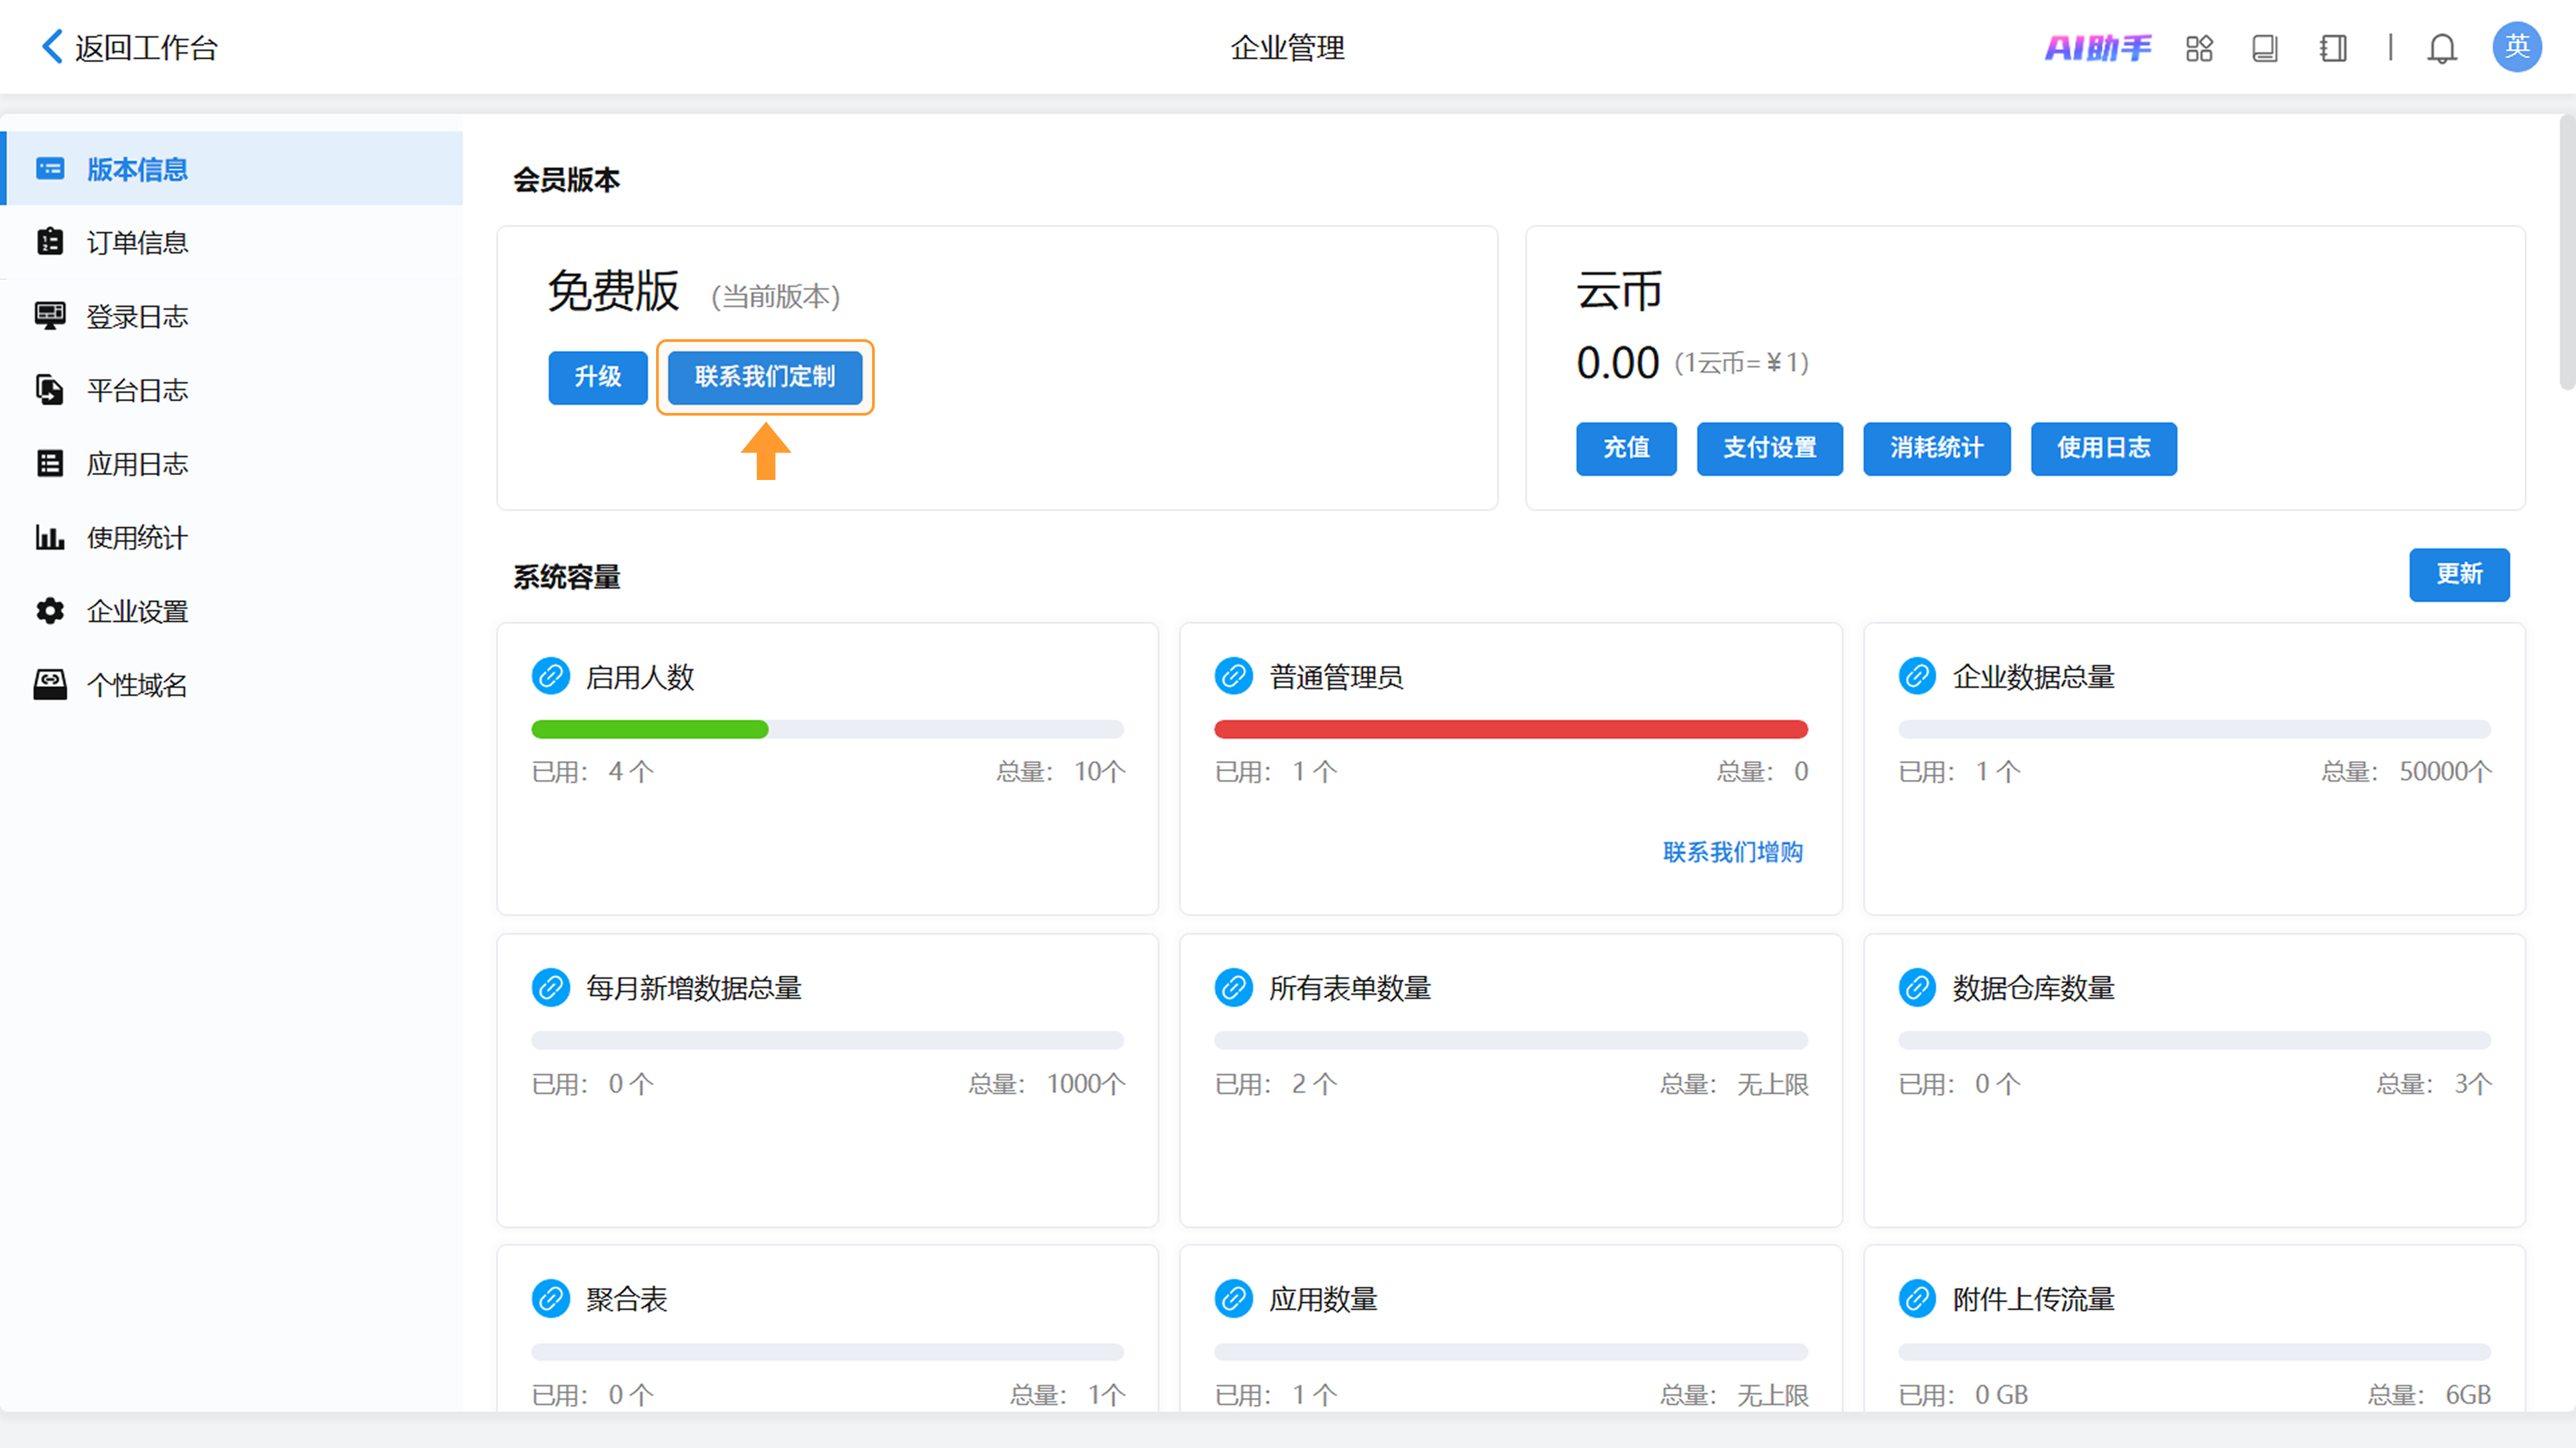Screen dimensions: 2576x1448
Task: Click the 个性域名 link icon
Action: tap(50, 684)
